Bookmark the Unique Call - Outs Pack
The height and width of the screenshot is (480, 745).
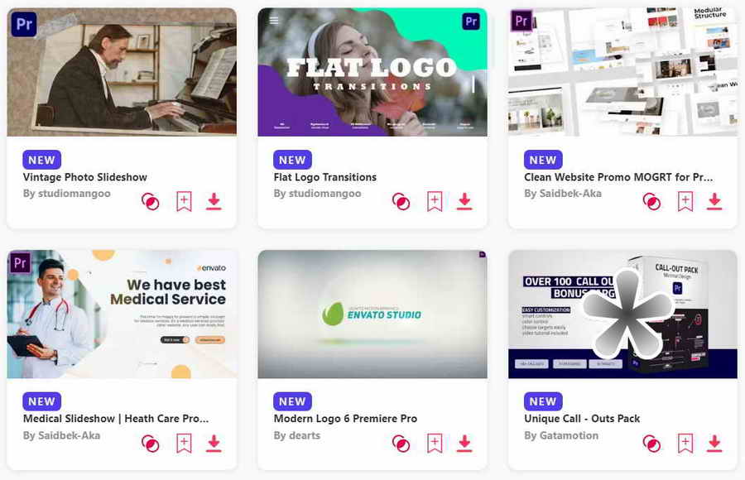685,443
